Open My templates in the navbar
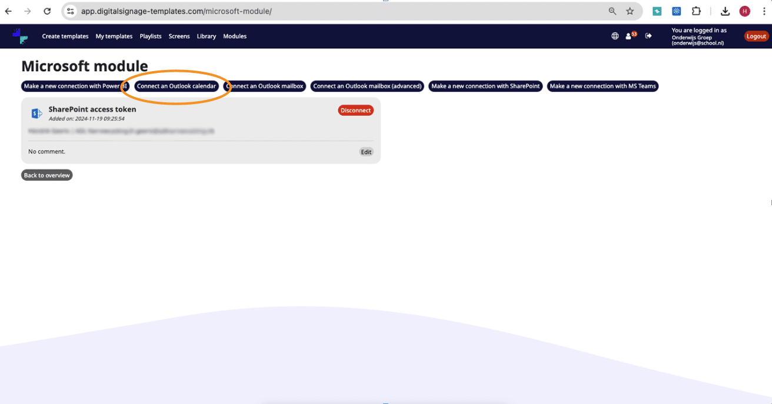 coord(114,36)
